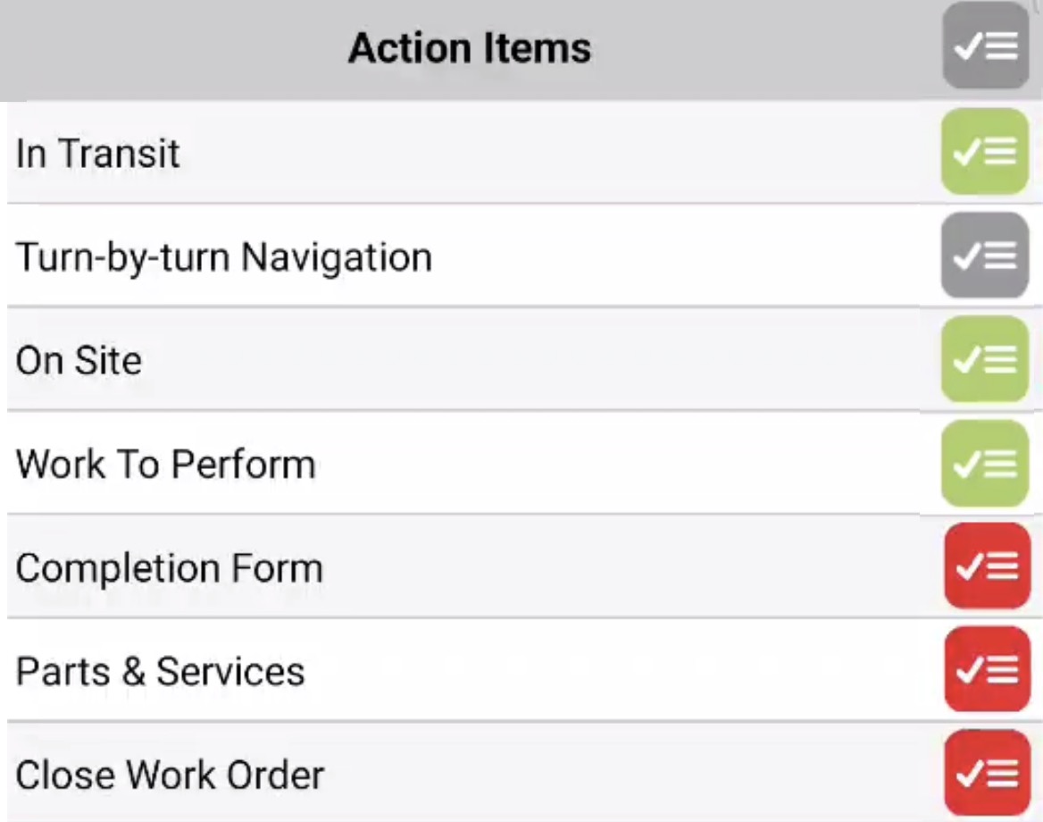
Task: Choose the Close Work Order label text
Action: [170, 775]
